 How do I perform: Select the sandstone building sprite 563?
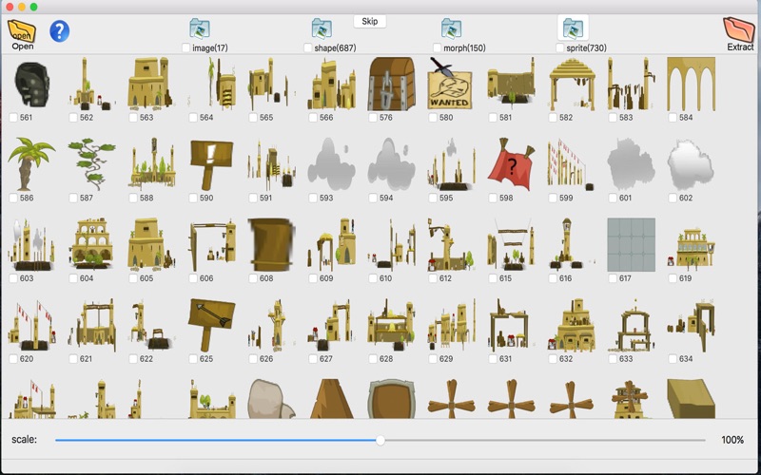[149, 83]
